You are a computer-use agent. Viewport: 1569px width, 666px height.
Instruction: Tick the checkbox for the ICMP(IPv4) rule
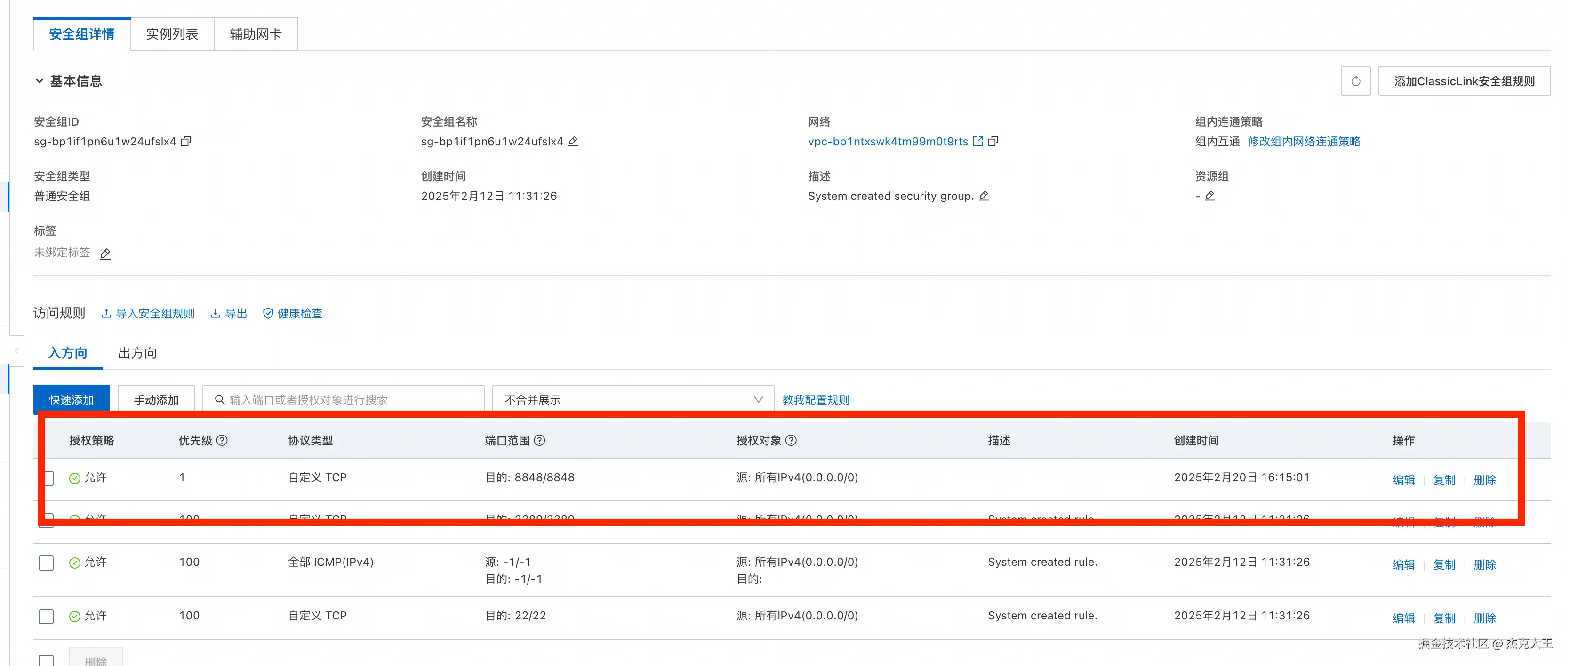point(46,563)
